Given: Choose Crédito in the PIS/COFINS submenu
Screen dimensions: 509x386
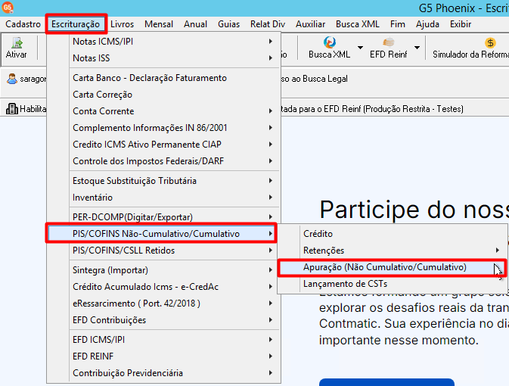Looking at the screenshot, I should [x=393, y=234].
